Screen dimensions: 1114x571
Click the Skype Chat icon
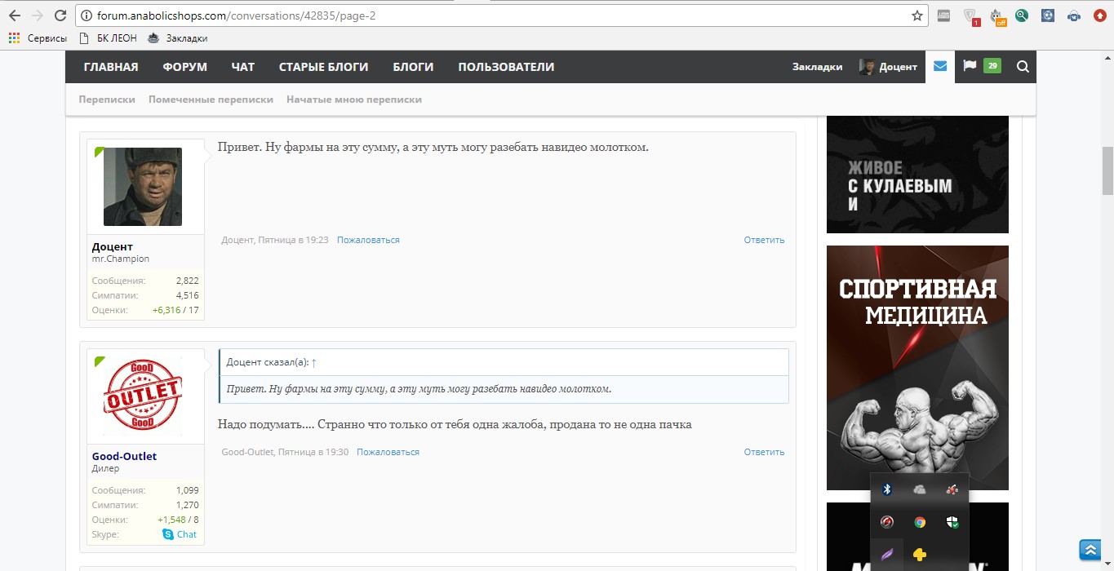pos(168,534)
